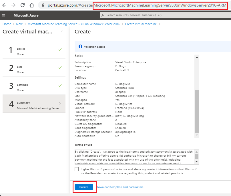
Task: Click the Basics step green checkmark
Action: tap(60, 49)
